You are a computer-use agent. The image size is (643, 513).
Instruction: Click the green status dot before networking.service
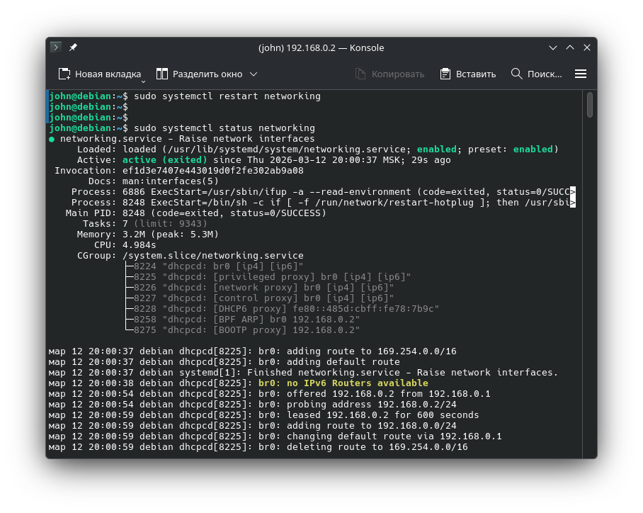[x=52, y=139]
